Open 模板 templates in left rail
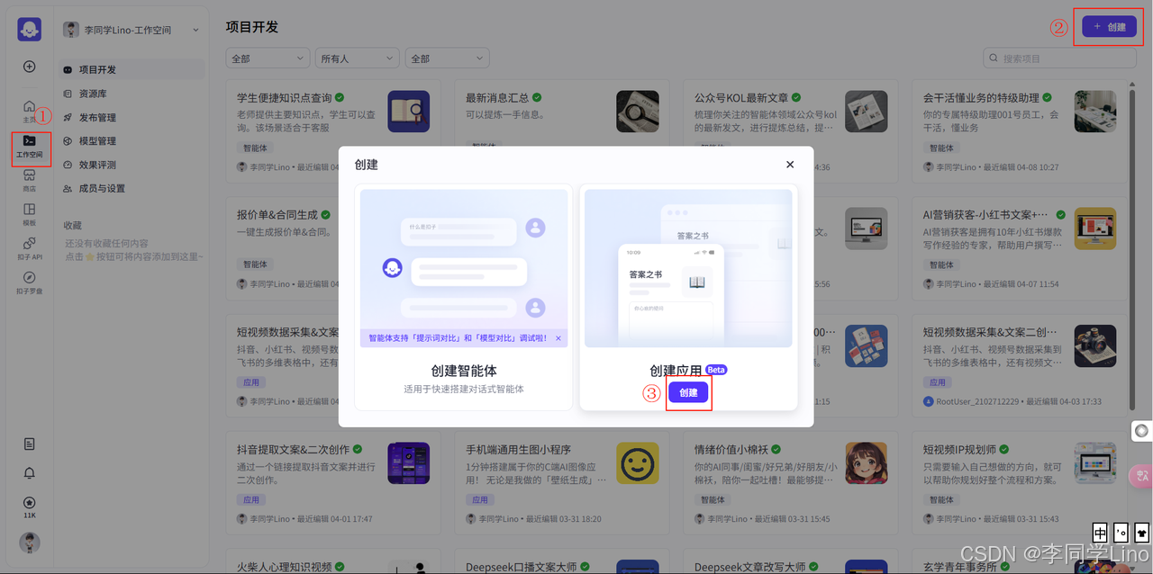The height and width of the screenshot is (574, 1153). (x=30, y=214)
